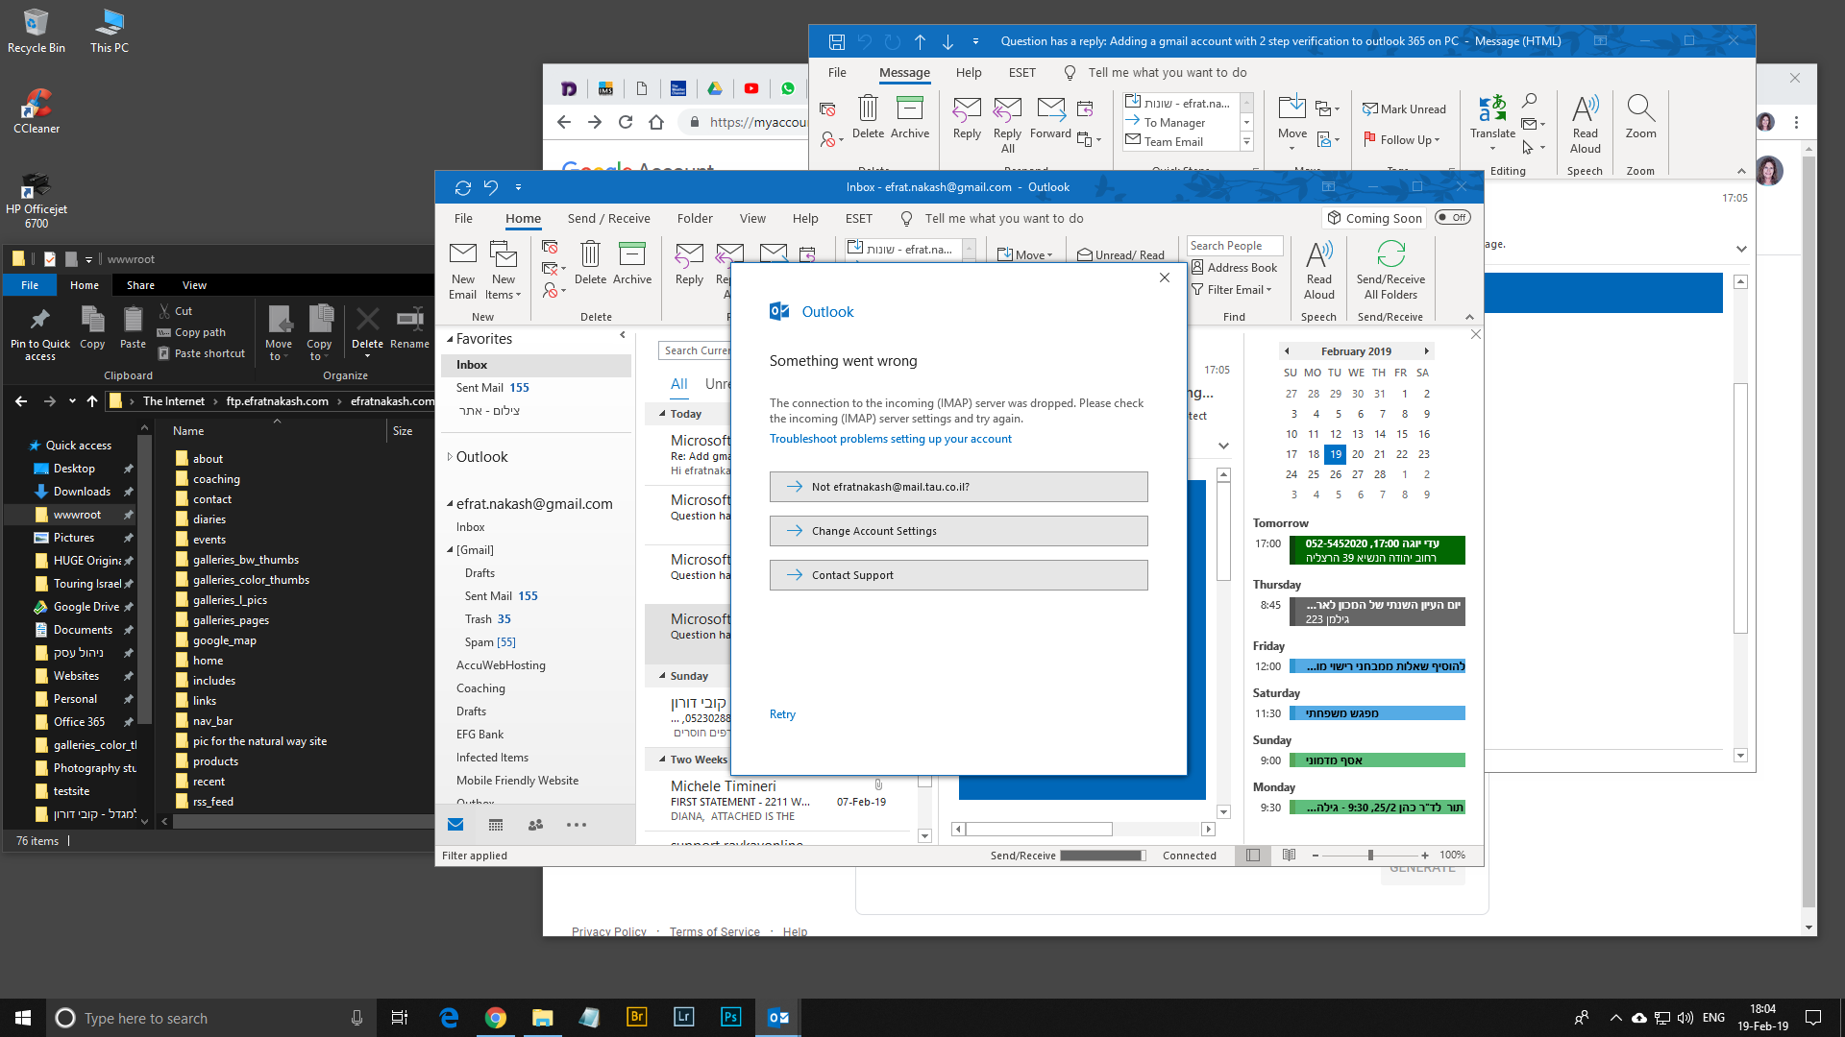1845x1037 pixels.
Task: Toggle Unread/ Read in Inbox ribbon
Action: click(x=1120, y=254)
